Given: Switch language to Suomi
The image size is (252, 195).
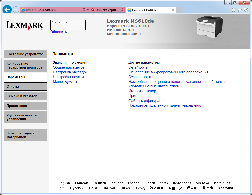Looking at the screenshot, I should click(60, 188).
